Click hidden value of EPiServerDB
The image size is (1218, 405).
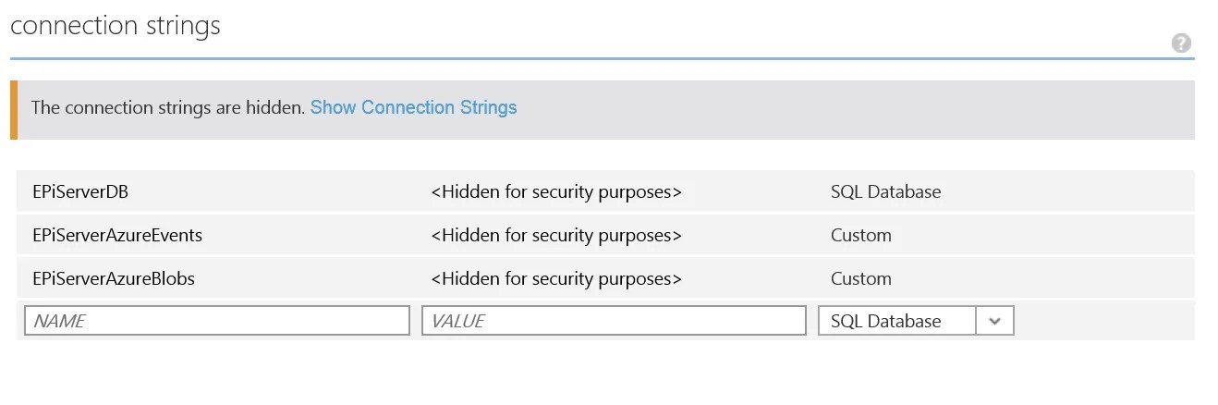pyautogui.click(x=556, y=192)
